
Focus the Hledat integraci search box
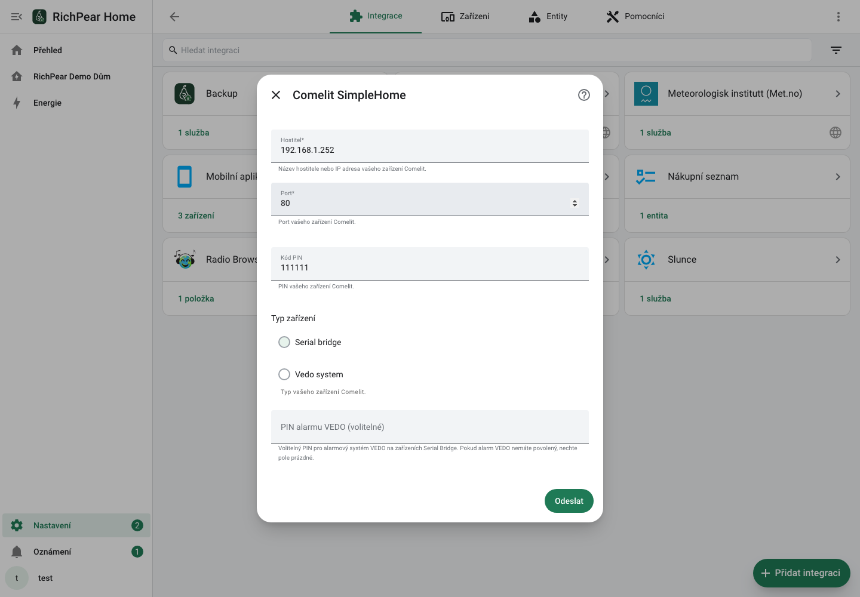point(487,50)
